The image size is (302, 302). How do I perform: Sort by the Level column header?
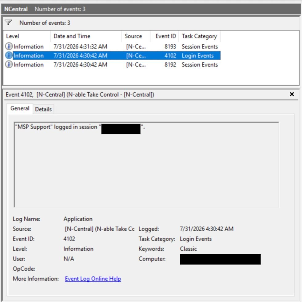tap(27, 36)
